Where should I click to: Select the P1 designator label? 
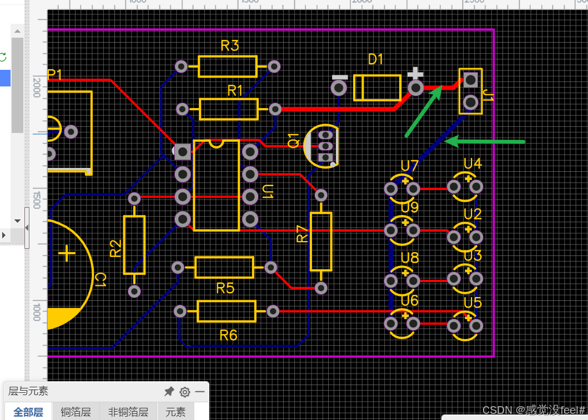[x=55, y=74]
